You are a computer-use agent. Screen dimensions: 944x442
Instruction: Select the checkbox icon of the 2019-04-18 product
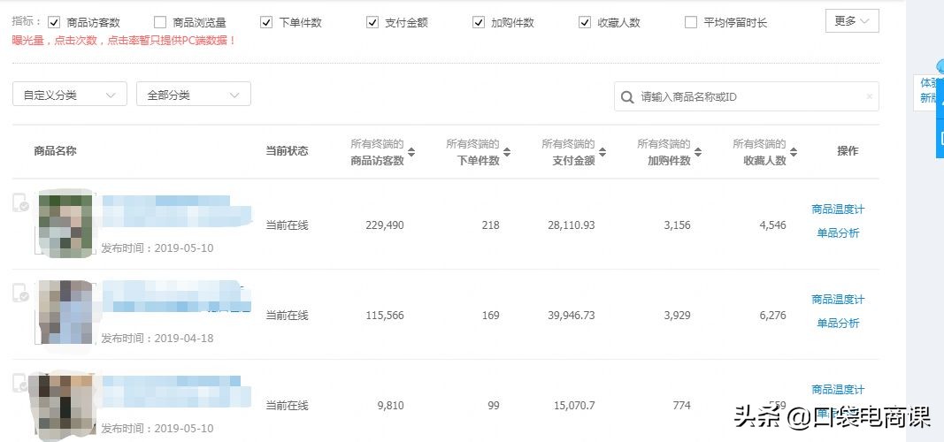(20, 293)
